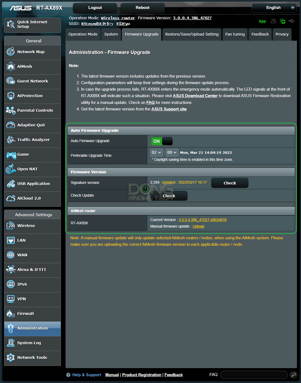Open the Restore/Save/Upload Setting tab
This screenshot has width=301, height=383.
[x=192, y=34]
